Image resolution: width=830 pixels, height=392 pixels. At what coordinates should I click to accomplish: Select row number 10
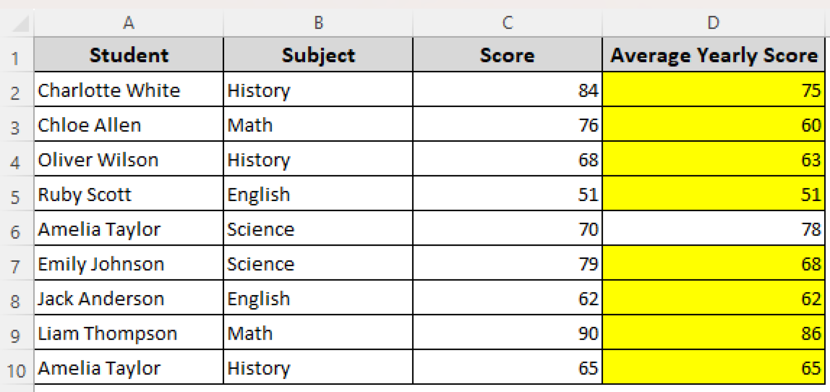(16, 368)
